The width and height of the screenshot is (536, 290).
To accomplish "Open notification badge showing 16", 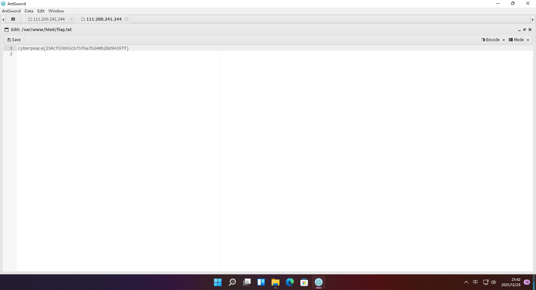I will pos(527,282).
